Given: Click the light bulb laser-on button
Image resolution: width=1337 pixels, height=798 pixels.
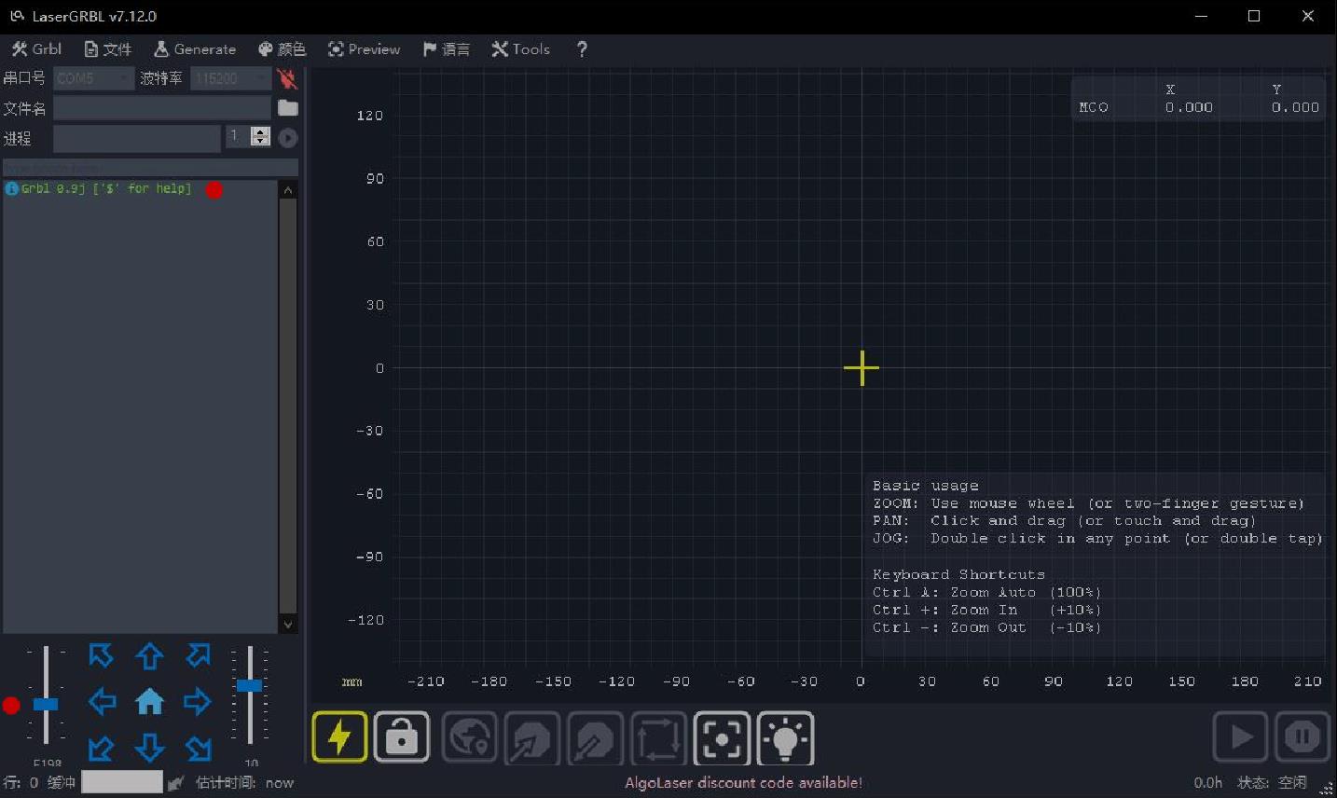Looking at the screenshot, I should tap(786, 737).
